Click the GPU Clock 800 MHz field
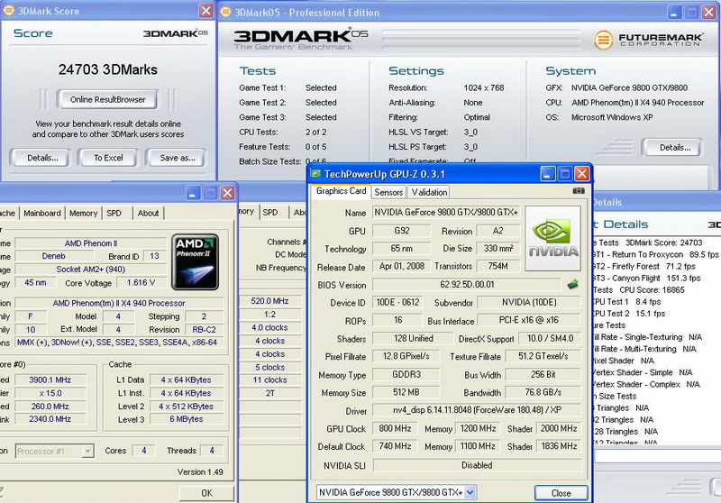721x503 pixels. click(395, 428)
